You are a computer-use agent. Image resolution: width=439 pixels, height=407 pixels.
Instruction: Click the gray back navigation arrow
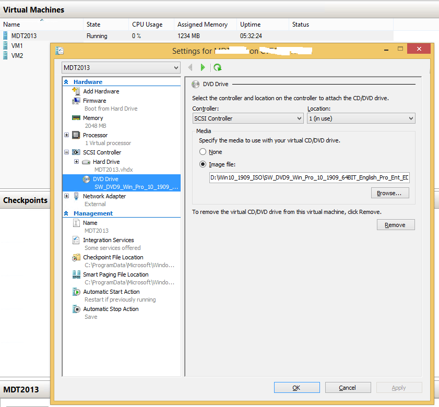pyautogui.click(x=191, y=67)
